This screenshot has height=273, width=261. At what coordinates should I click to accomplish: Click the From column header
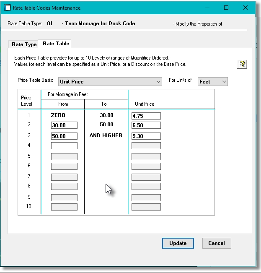pos(63,104)
